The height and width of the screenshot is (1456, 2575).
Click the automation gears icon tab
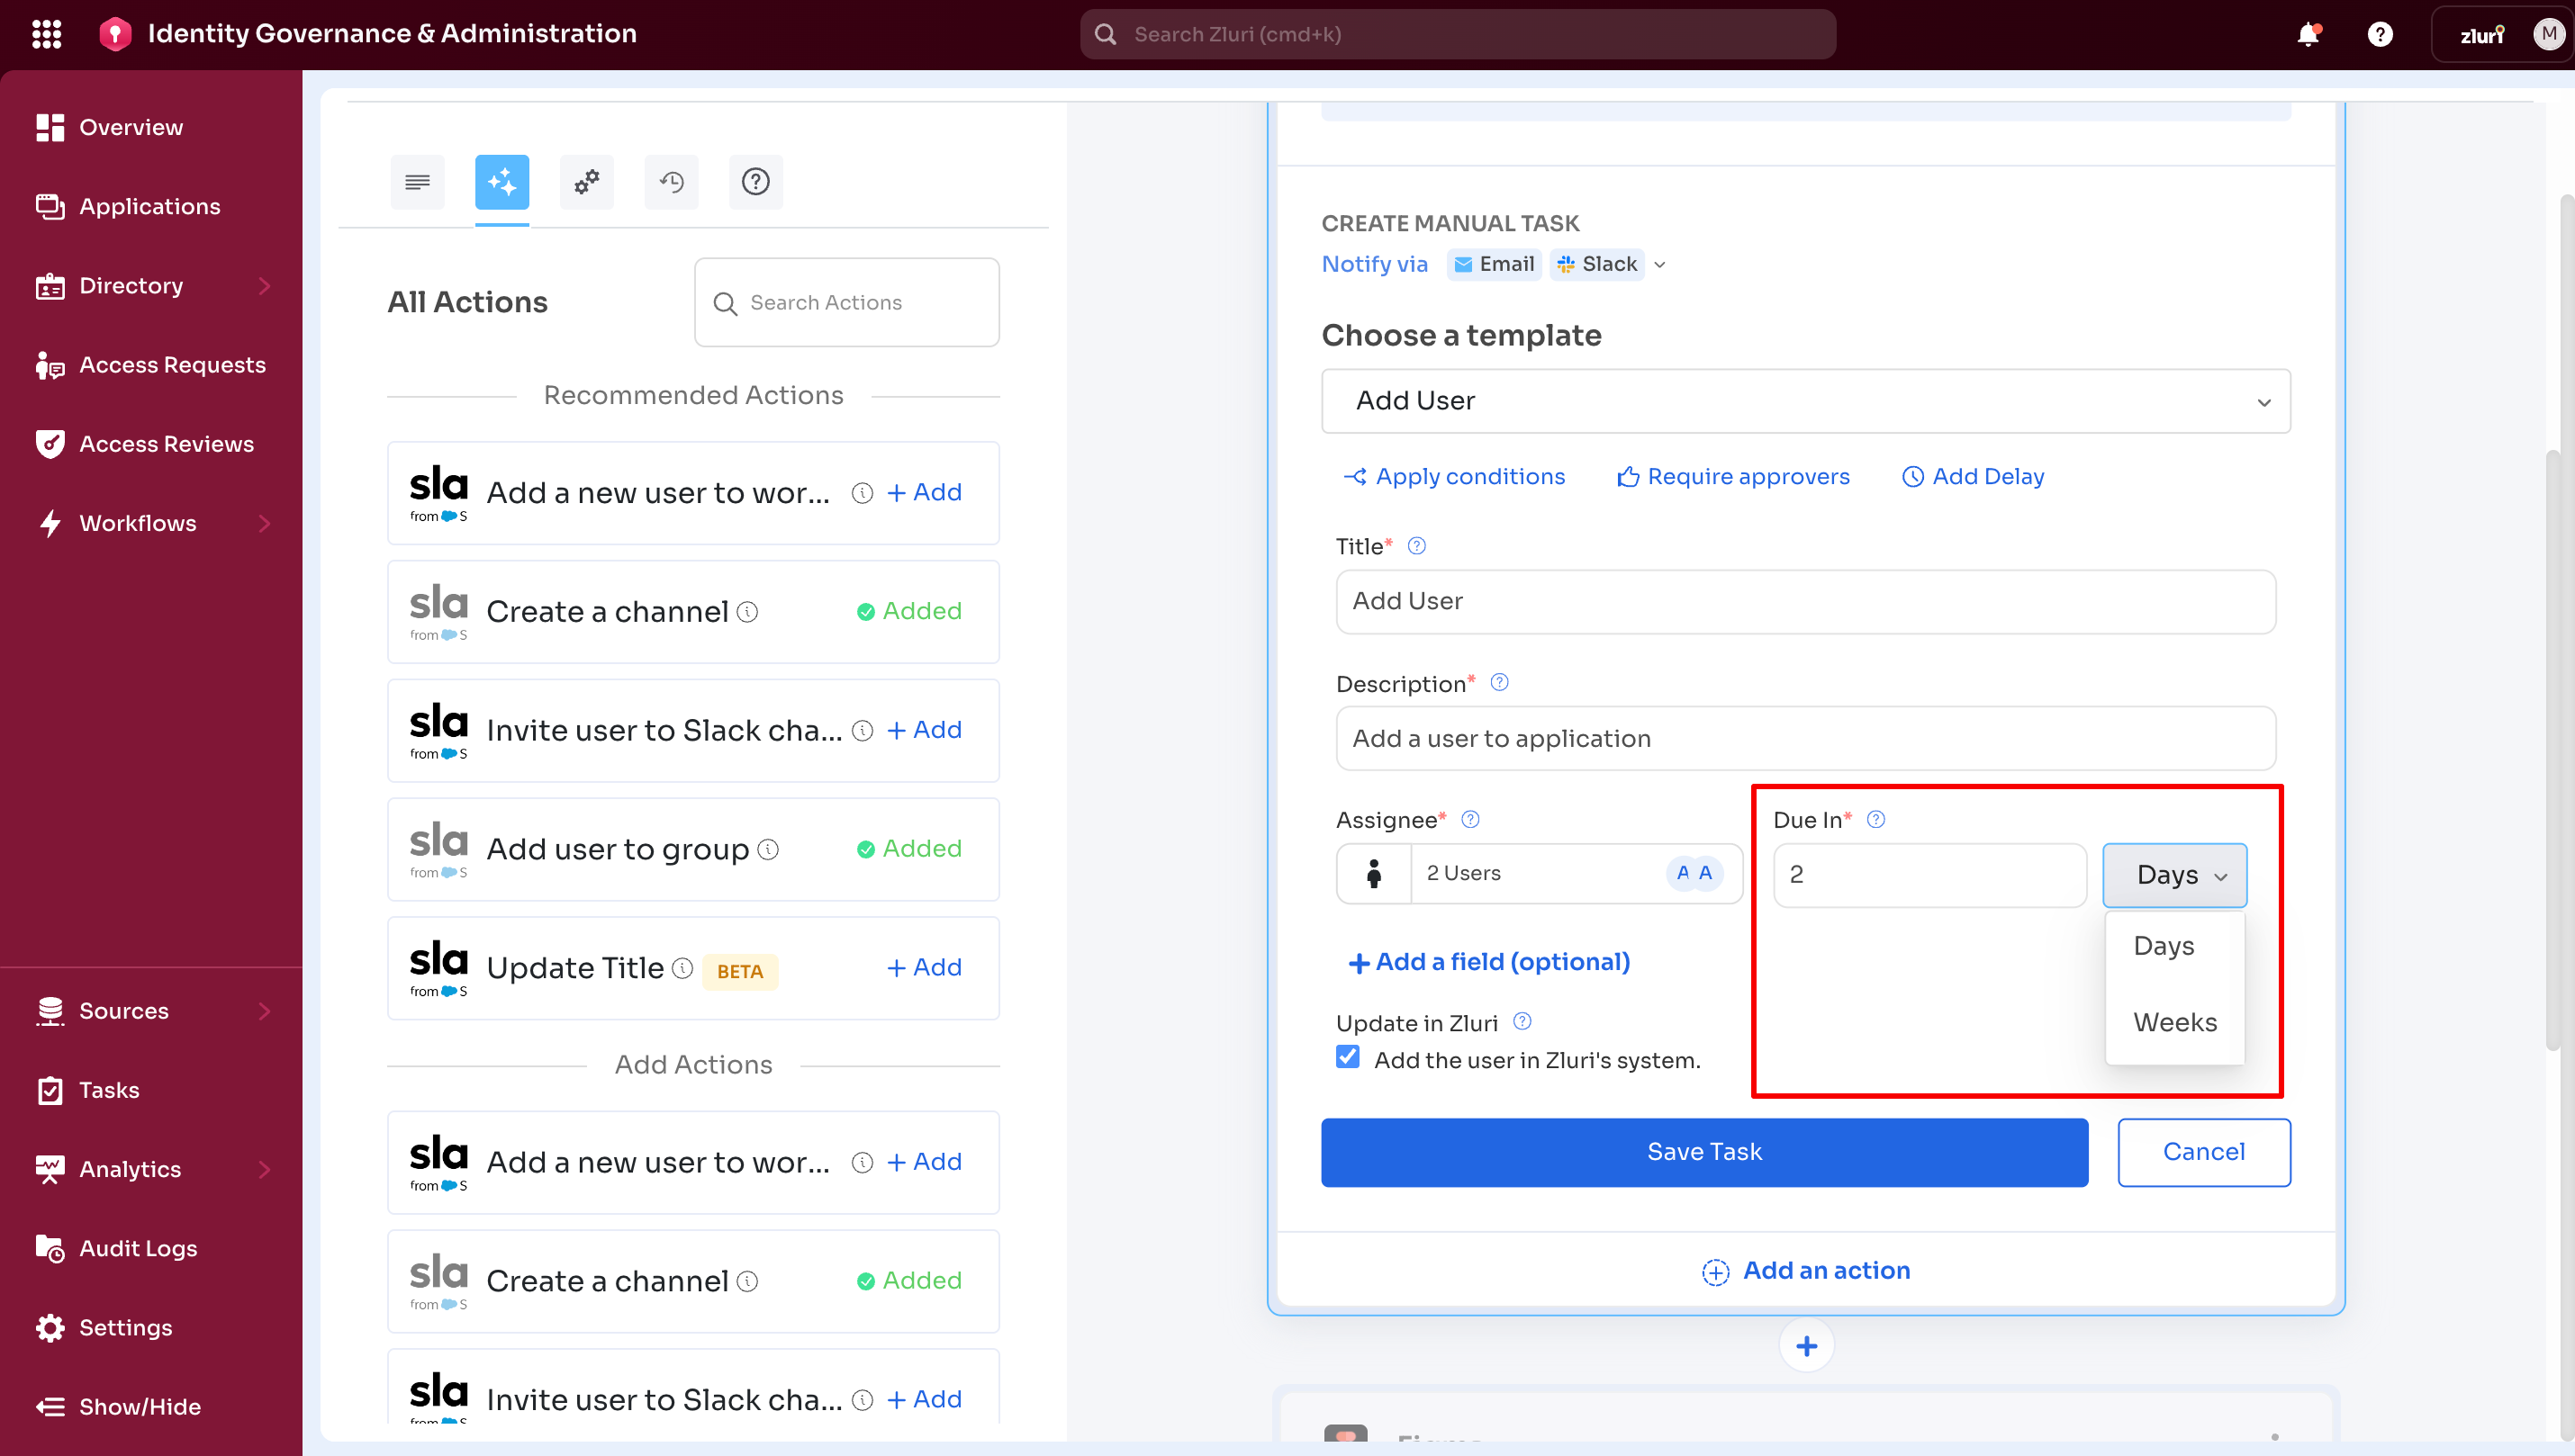[x=586, y=182]
